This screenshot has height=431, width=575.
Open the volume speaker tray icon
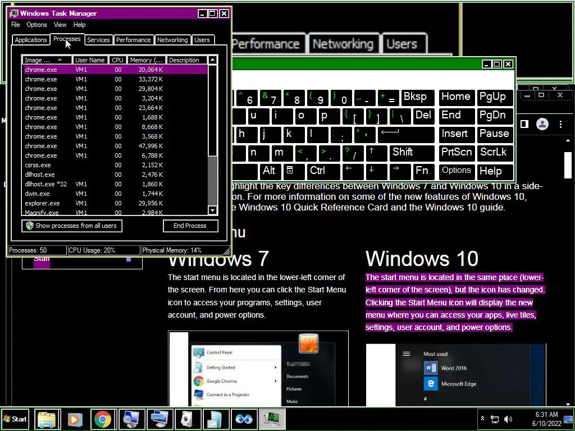pos(508,419)
